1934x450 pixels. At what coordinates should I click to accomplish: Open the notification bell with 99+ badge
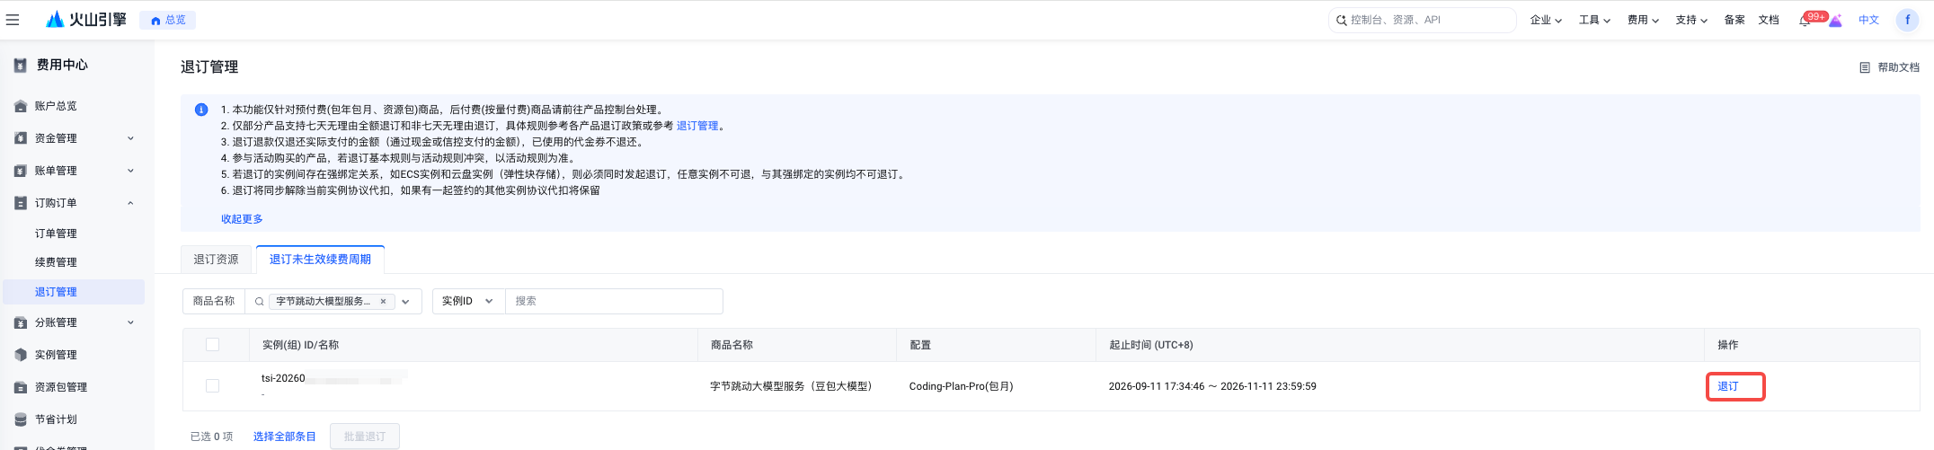tap(1805, 20)
